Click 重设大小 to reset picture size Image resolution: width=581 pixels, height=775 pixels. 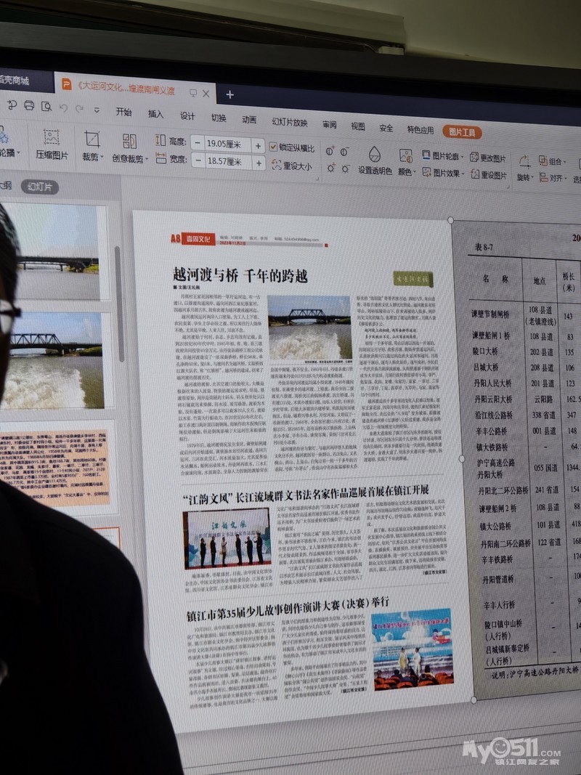click(x=291, y=166)
